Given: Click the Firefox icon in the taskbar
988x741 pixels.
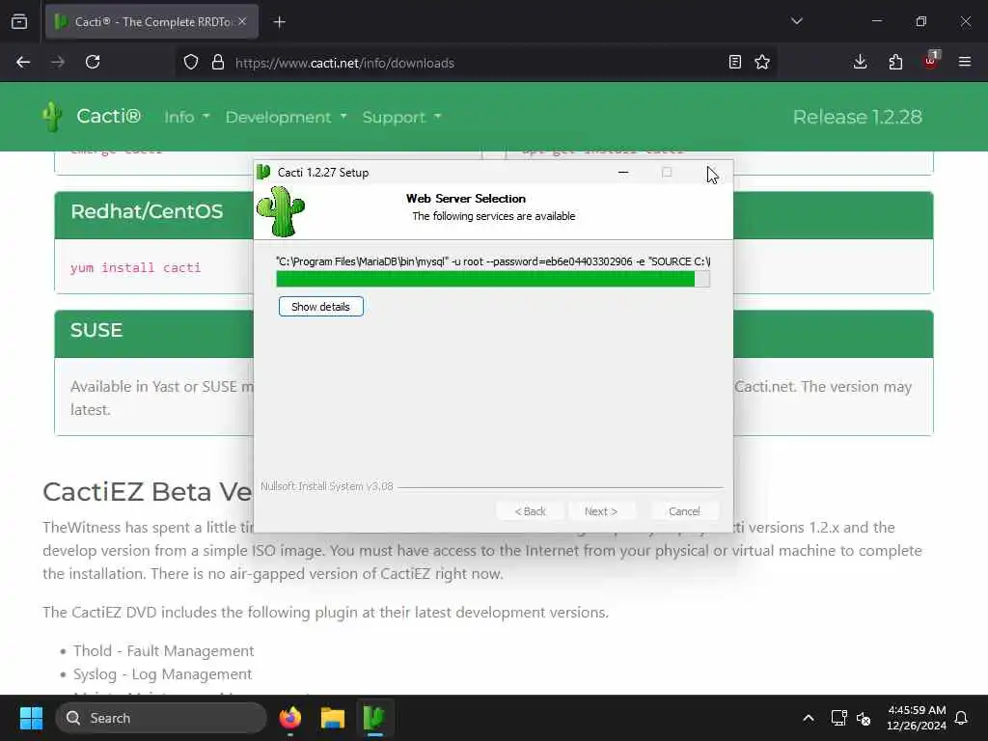Looking at the screenshot, I should click(289, 718).
